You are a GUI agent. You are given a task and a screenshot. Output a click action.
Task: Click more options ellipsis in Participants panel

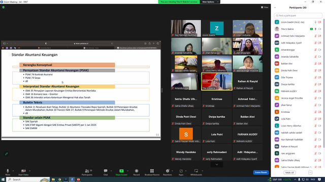(x=310, y=172)
